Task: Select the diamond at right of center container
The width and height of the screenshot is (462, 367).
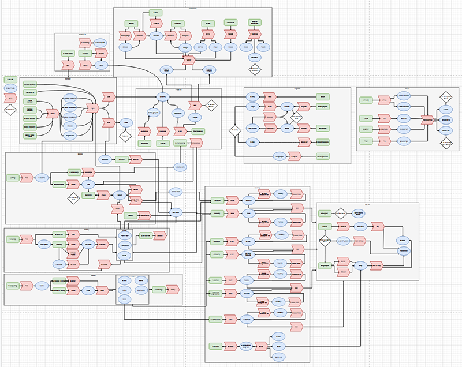Action: tap(211, 106)
